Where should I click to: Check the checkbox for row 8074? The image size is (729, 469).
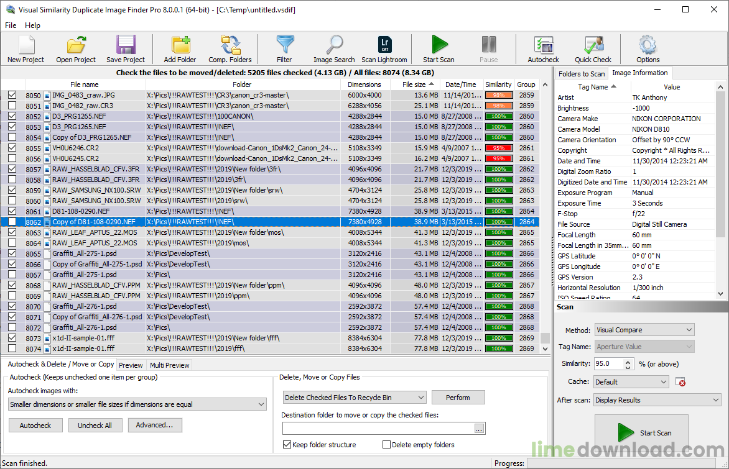12,348
